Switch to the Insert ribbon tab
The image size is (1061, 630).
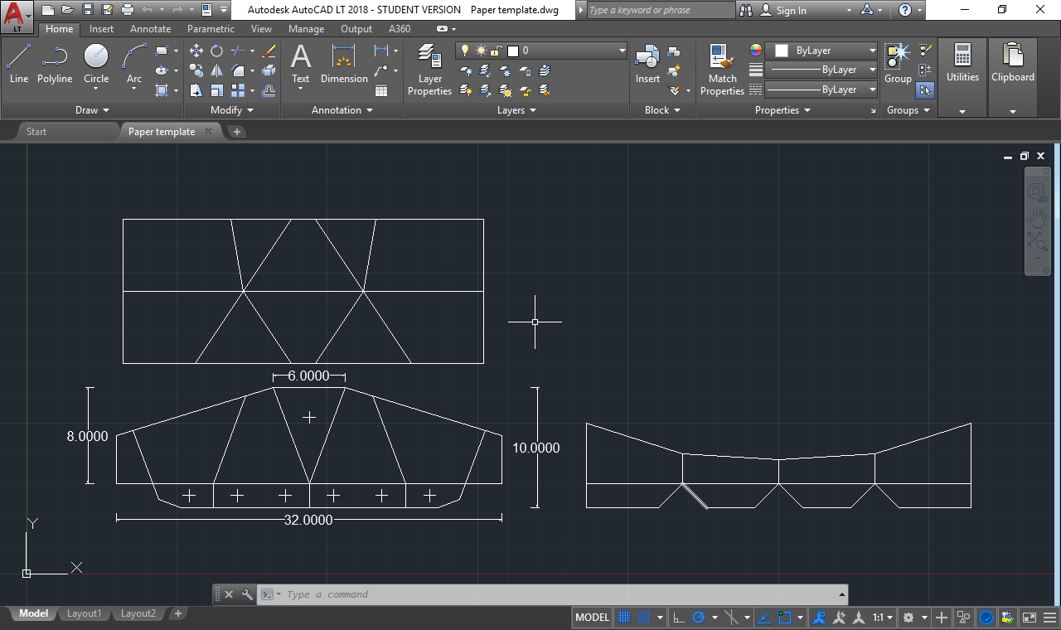point(102,29)
